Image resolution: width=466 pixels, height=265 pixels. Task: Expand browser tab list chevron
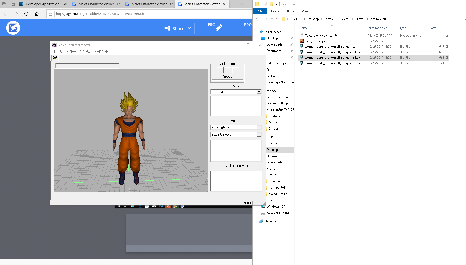(x=241, y=4)
